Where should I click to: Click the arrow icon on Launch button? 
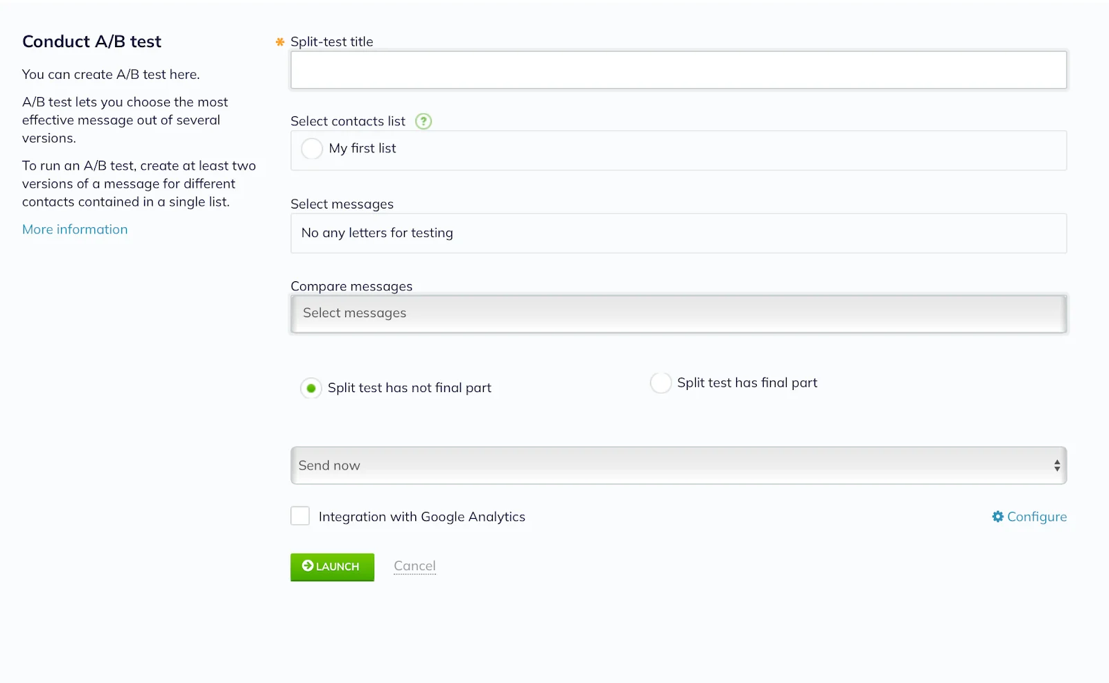(308, 566)
